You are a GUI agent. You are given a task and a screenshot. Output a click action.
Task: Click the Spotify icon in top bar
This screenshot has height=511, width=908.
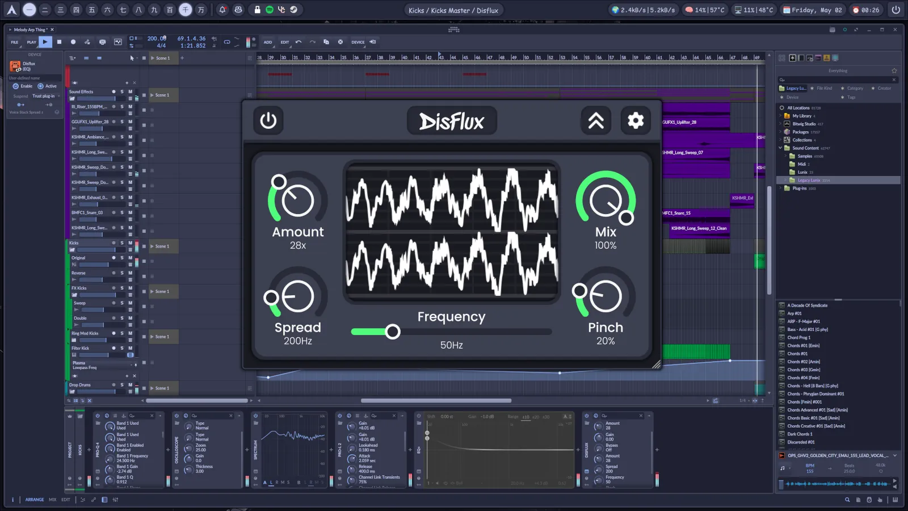[x=270, y=10]
